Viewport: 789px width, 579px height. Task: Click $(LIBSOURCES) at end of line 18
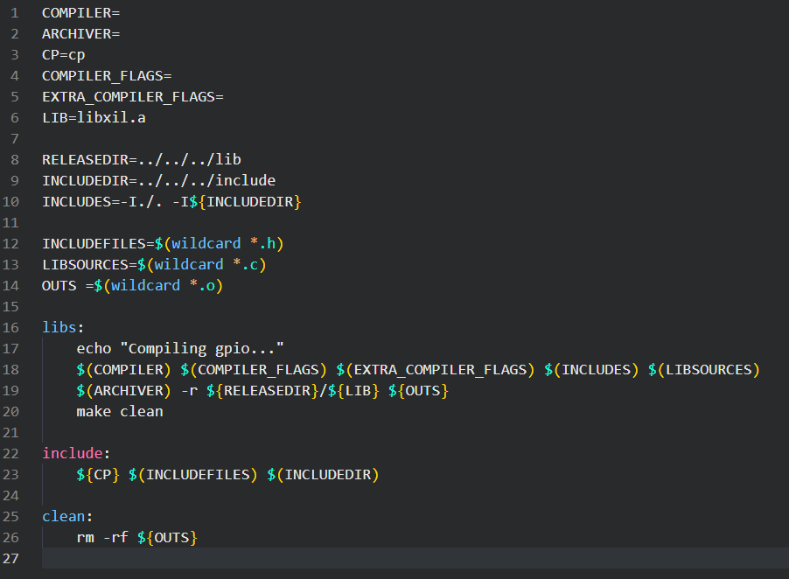(703, 370)
